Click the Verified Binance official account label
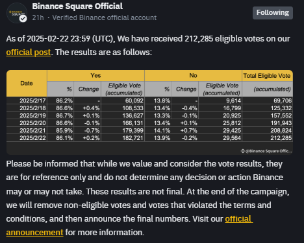Image resolution: width=304 pixels, height=243 pixels. [x=105, y=17]
